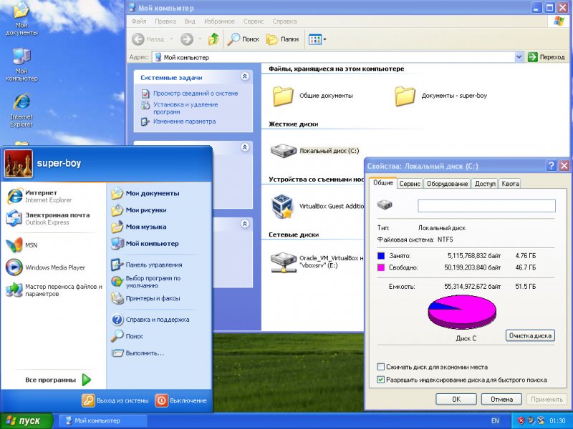Click the blue Занято color swatch
The width and height of the screenshot is (573, 429).
point(381,256)
